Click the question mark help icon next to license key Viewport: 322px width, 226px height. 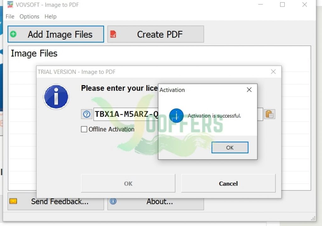(86, 114)
